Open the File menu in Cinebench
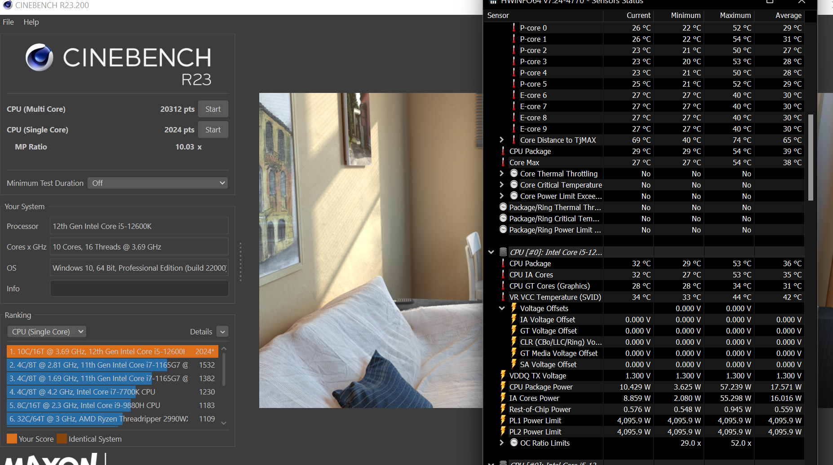 8,22
